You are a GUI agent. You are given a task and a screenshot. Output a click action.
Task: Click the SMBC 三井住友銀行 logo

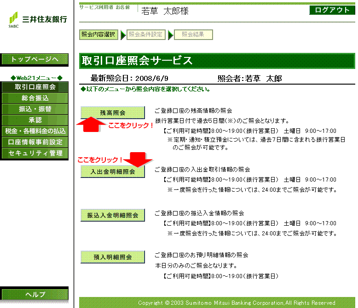tap(38, 20)
